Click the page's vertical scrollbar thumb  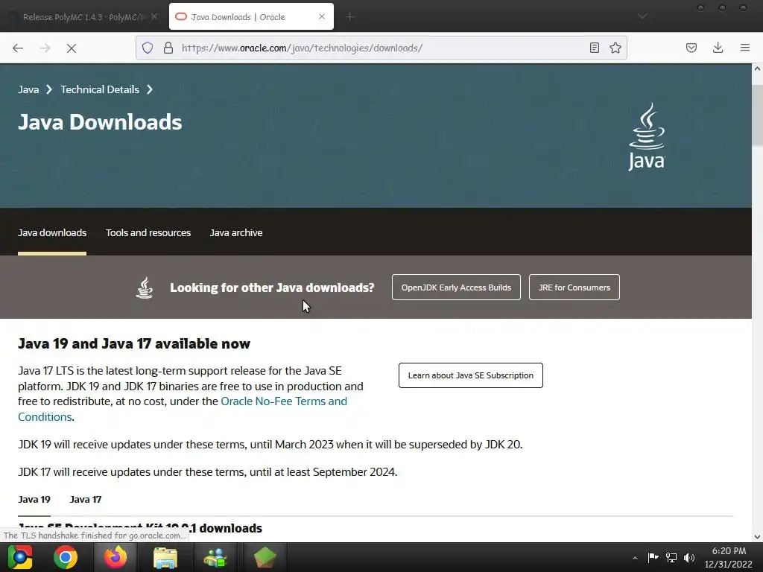point(757,115)
